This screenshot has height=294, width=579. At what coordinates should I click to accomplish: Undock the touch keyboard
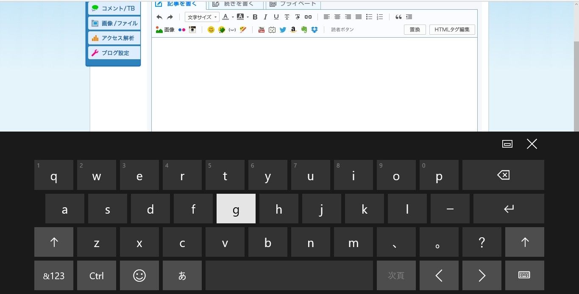click(x=507, y=144)
